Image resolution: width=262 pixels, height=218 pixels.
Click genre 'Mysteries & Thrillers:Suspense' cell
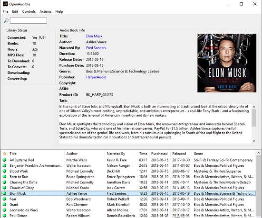click(x=217, y=171)
